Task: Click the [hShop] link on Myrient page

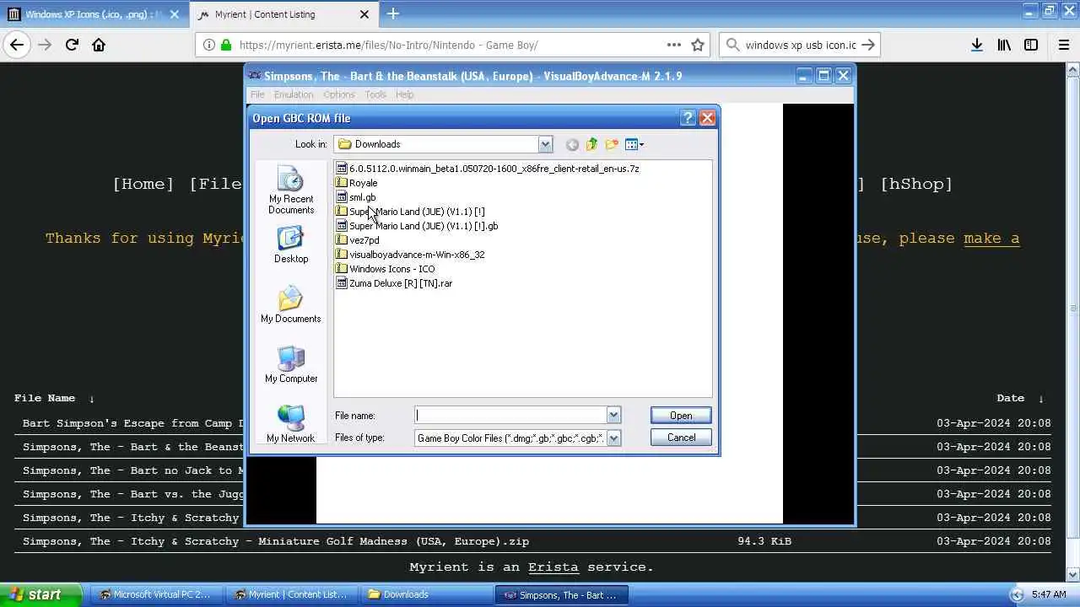Action: 916,184
